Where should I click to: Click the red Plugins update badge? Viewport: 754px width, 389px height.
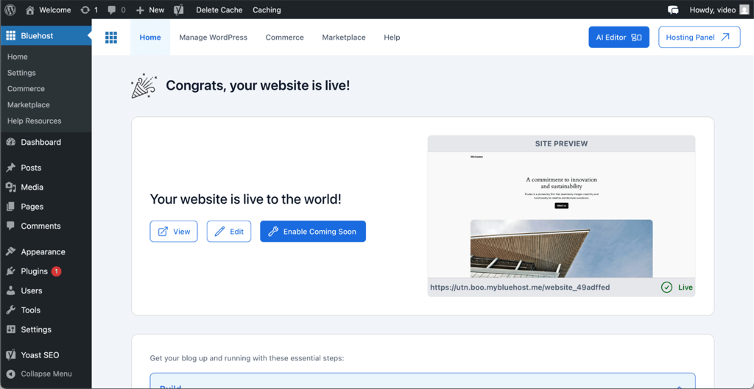[56, 271]
